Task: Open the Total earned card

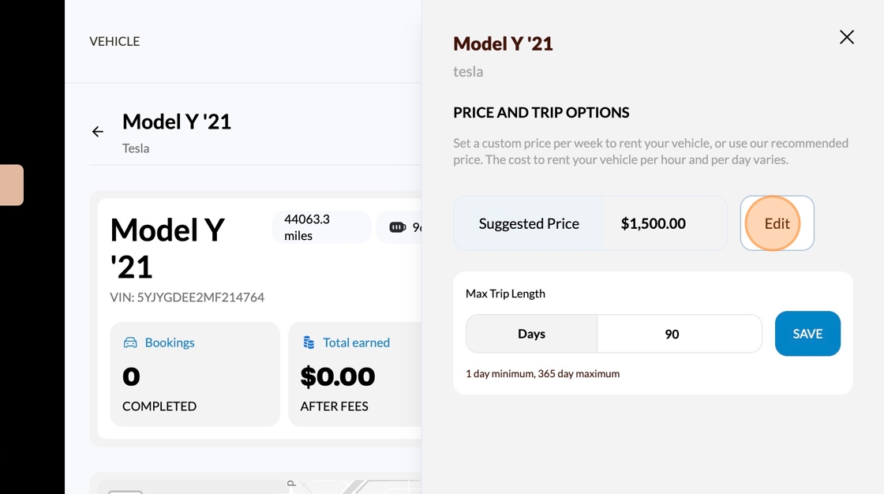Action: (x=355, y=374)
